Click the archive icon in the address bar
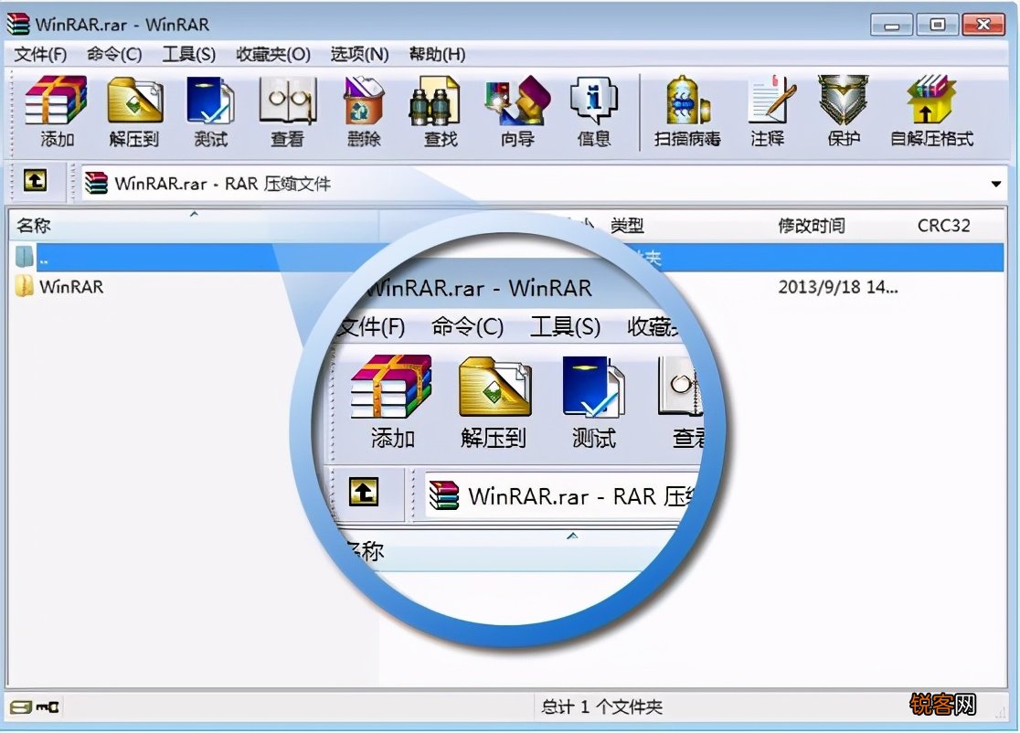1020x733 pixels. (96, 183)
